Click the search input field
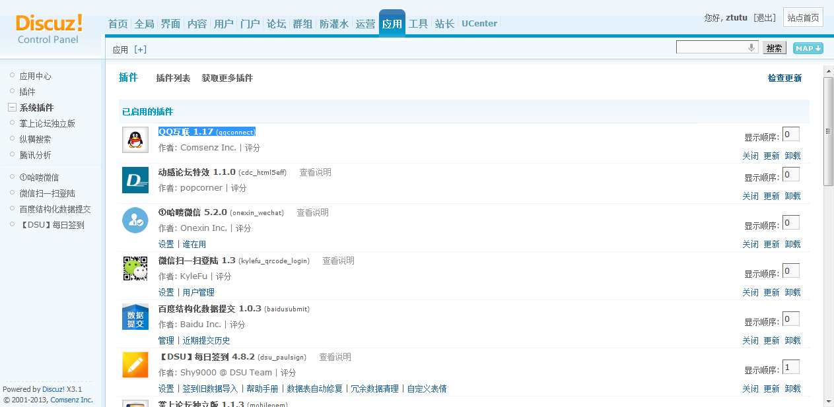 pyautogui.click(x=717, y=47)
